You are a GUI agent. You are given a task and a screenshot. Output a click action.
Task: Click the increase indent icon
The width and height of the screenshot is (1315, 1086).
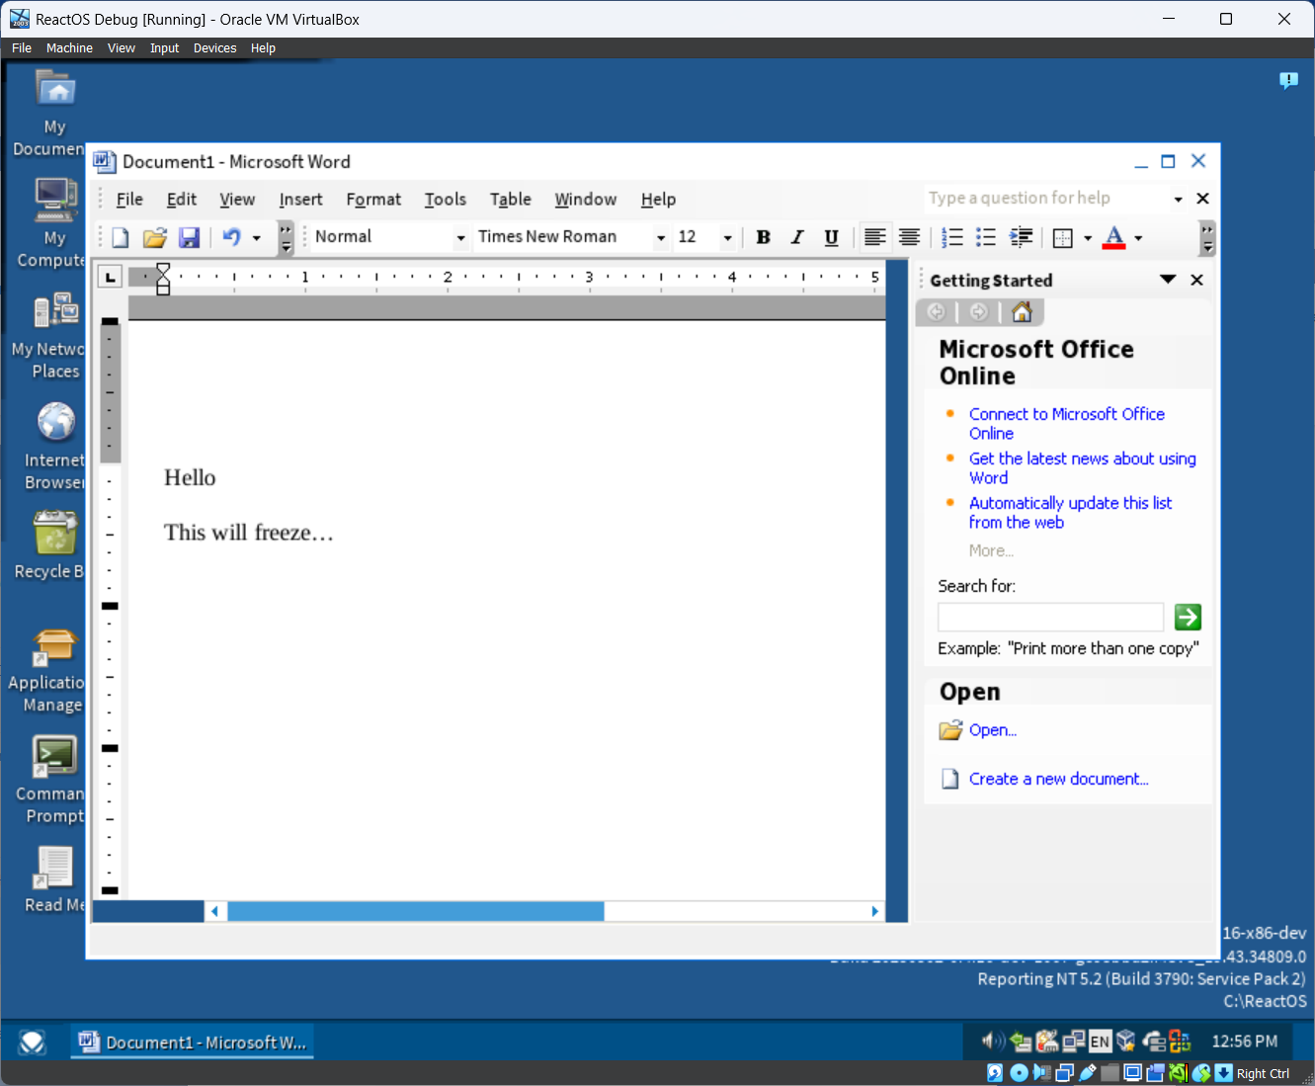point(1021,237)
